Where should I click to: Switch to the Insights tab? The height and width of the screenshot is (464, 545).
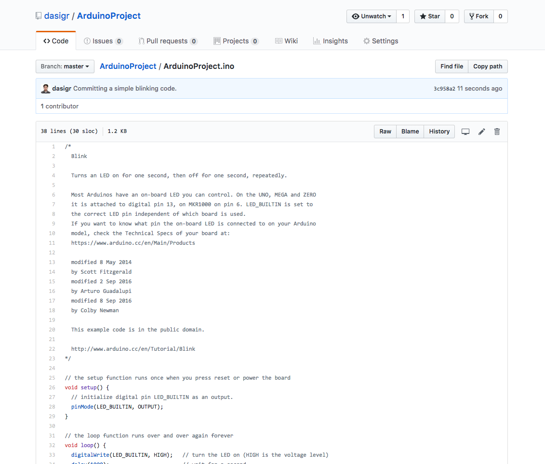point(330,41)
